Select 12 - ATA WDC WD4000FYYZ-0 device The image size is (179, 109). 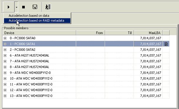[31, 90]
